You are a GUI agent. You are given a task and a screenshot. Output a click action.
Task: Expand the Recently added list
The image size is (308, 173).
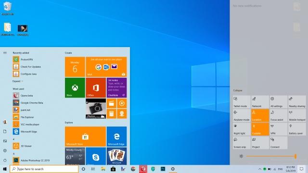[x=18, y=81]
